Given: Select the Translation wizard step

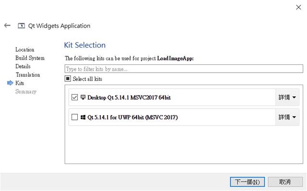Looking at the screenshot, I should (28, 75).
